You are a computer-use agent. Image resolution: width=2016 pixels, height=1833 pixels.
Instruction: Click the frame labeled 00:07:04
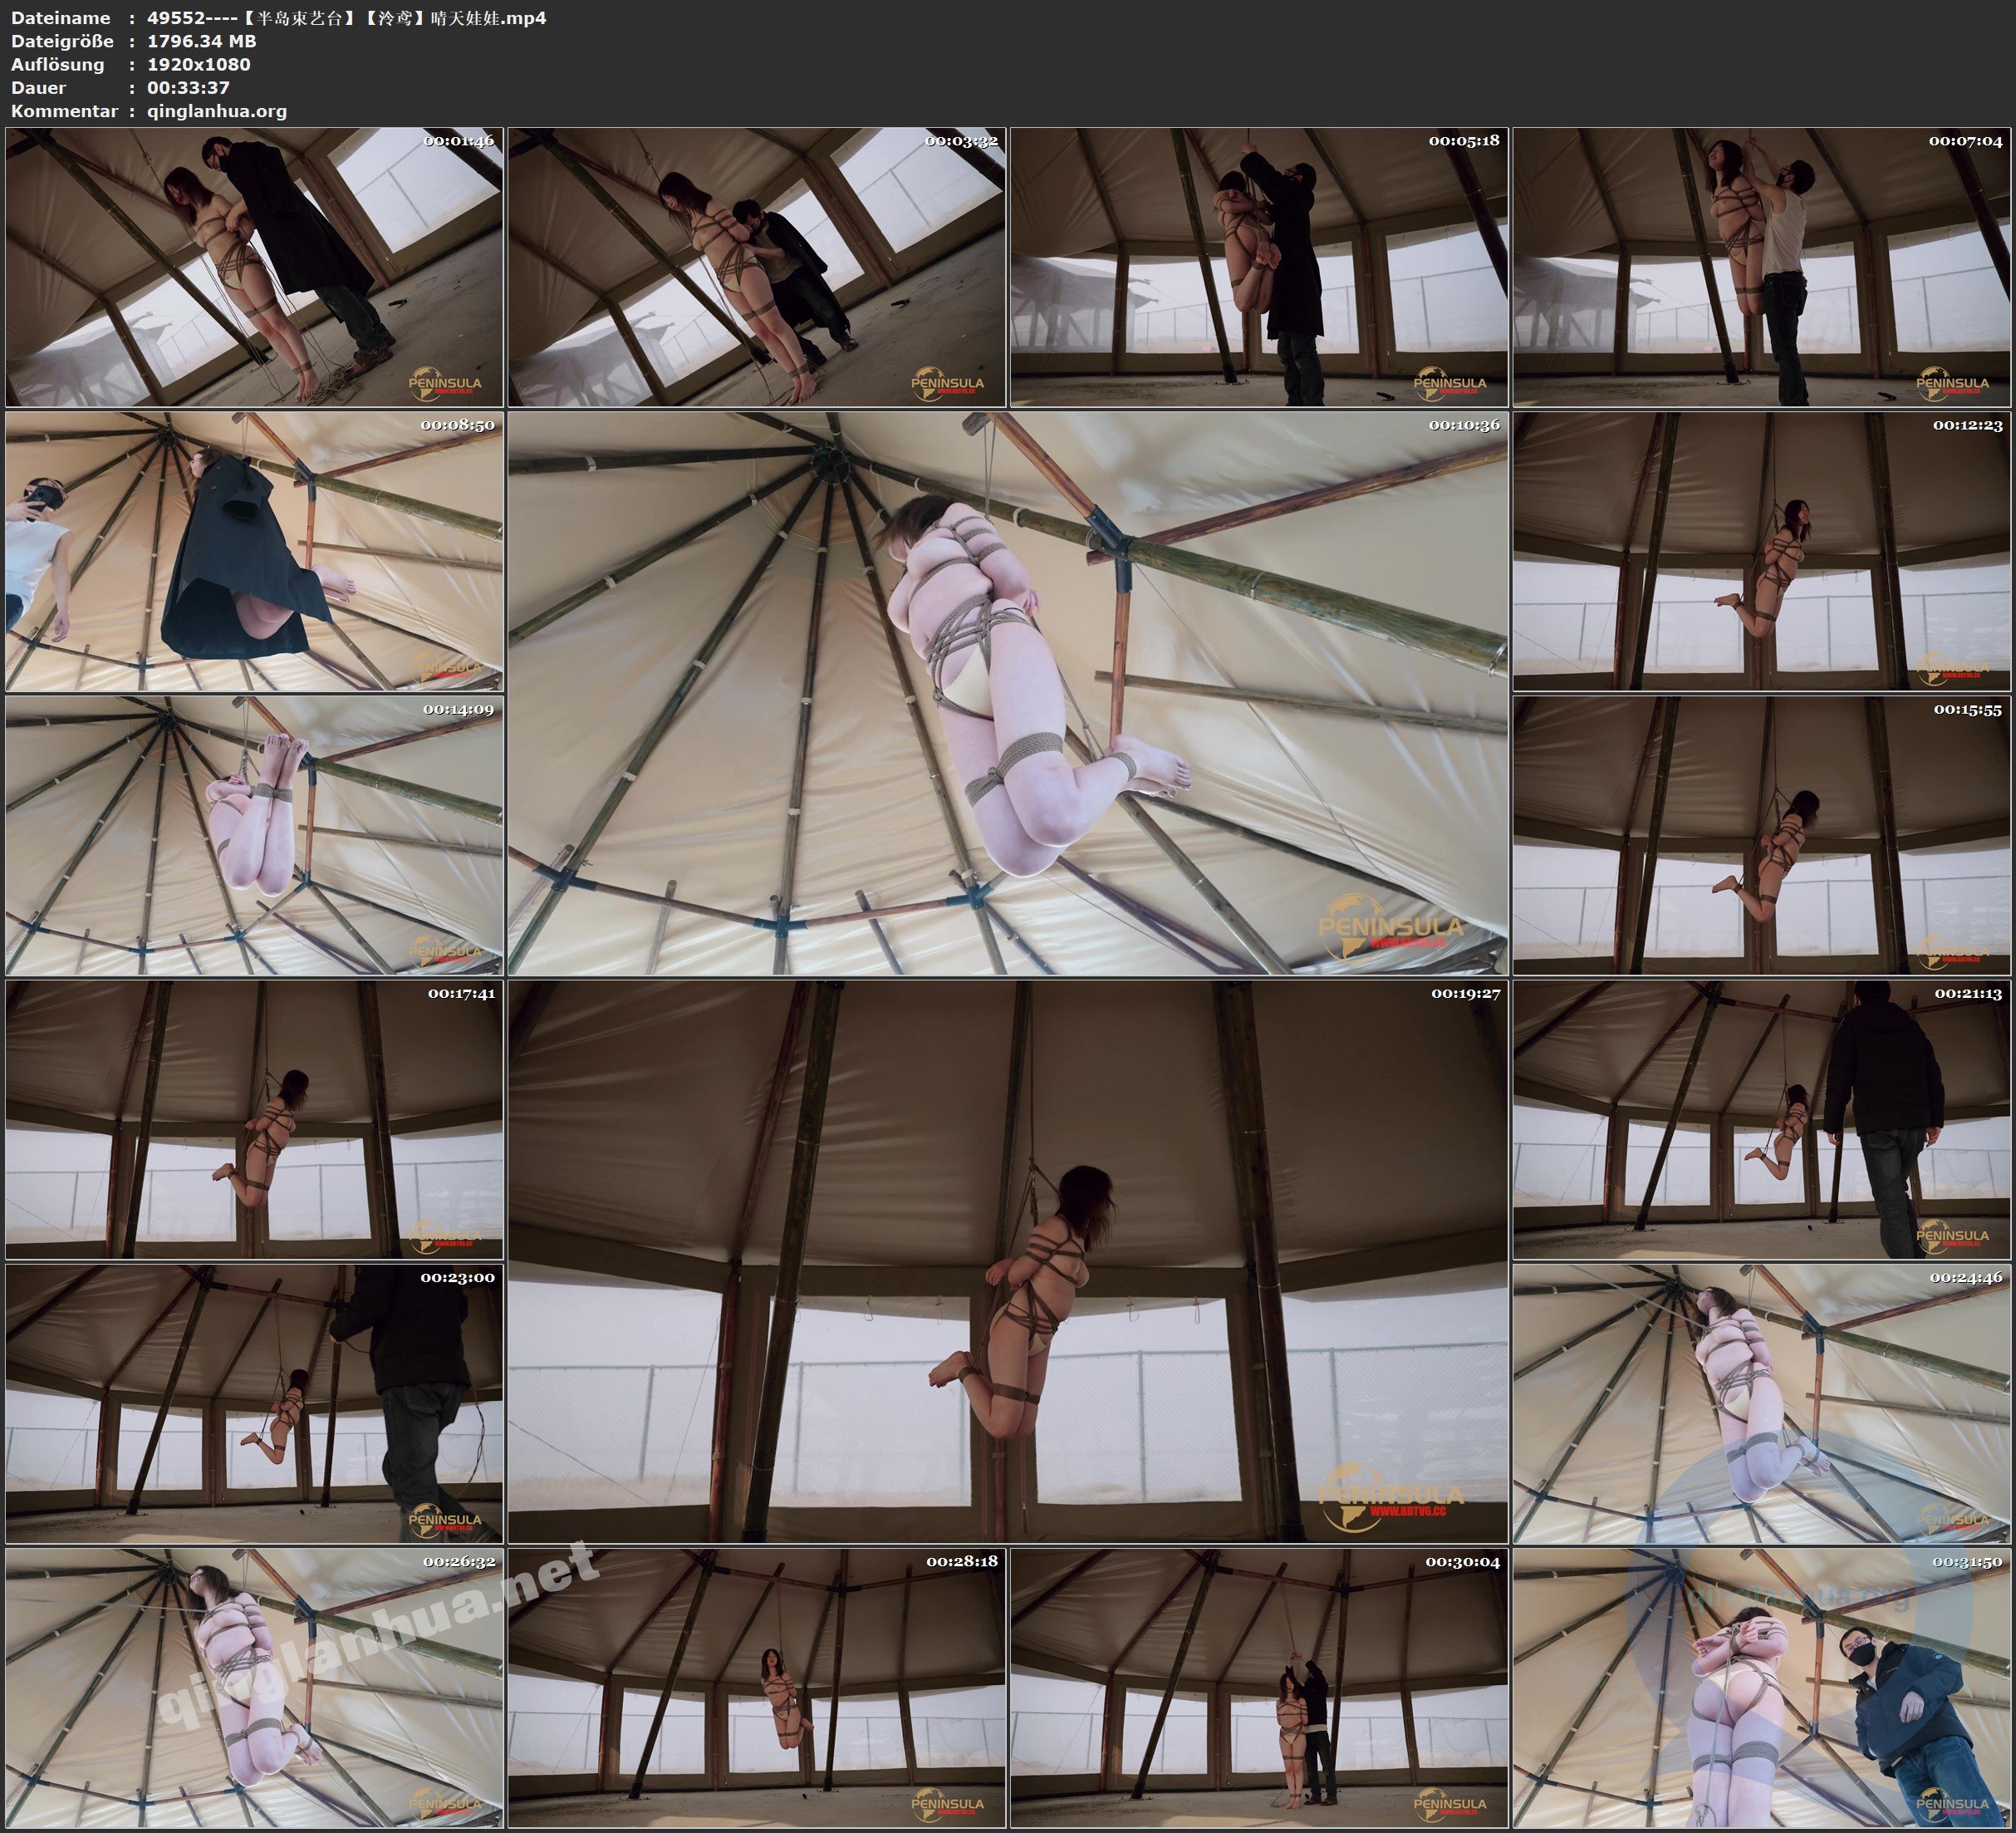(1761, 268)
